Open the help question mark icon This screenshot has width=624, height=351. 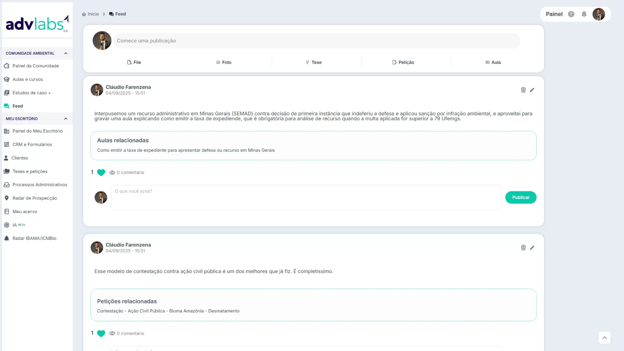[x=571, y=14]
